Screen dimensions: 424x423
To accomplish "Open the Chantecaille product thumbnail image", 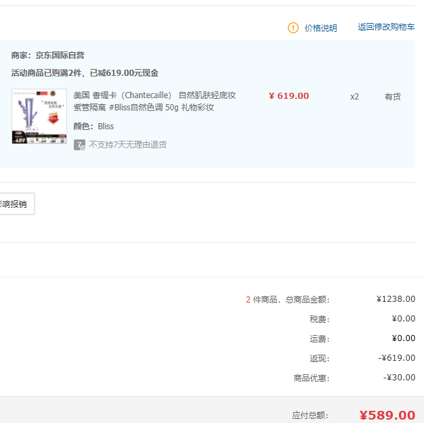I will (x=39, y=116).
